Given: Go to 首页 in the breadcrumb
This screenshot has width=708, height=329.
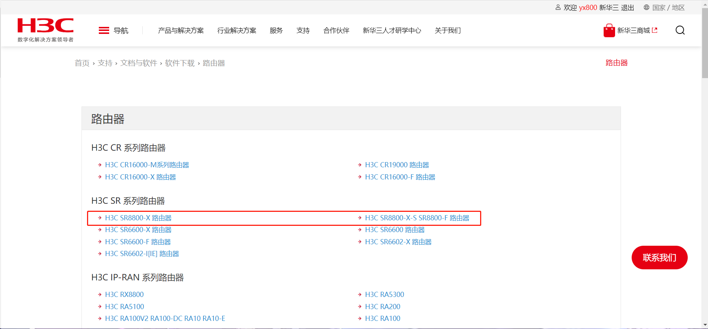Looking at the screenshot, I should coord(82,63).
